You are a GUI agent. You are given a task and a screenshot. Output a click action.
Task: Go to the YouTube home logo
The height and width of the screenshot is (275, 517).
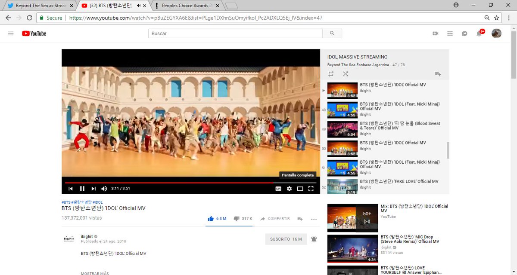point(34,34)
